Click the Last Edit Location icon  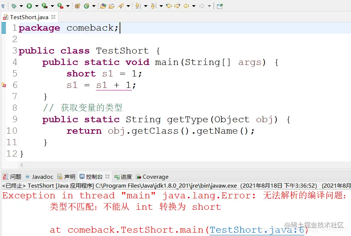[x=169, y=6]
